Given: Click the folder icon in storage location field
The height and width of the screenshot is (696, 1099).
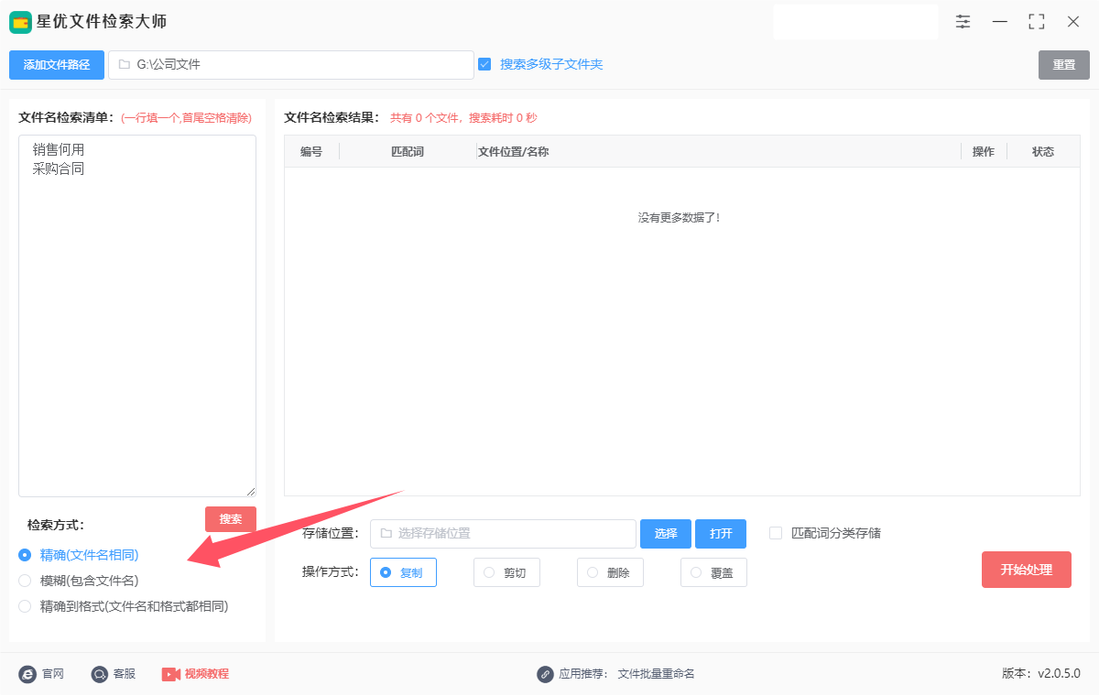Looking at the screenshot, I should (x=386, y=534).
